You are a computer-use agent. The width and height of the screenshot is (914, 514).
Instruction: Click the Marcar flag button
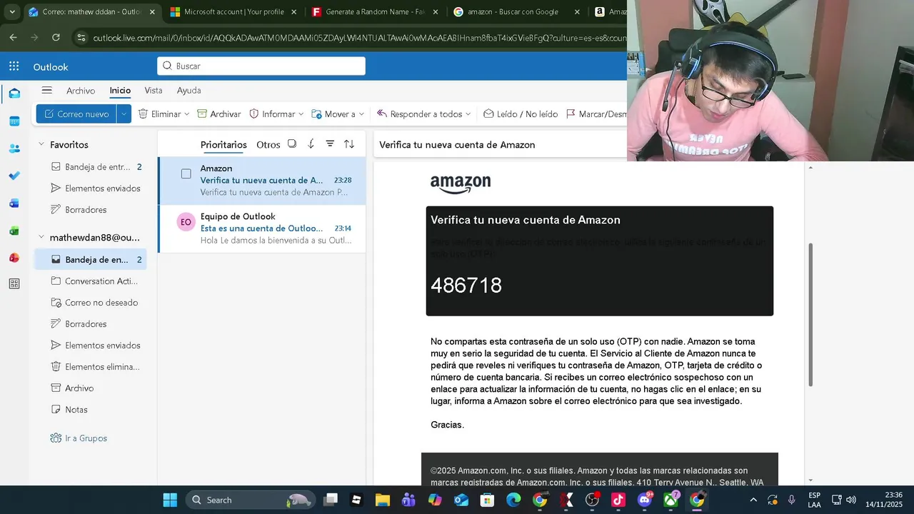pos(596,114)
